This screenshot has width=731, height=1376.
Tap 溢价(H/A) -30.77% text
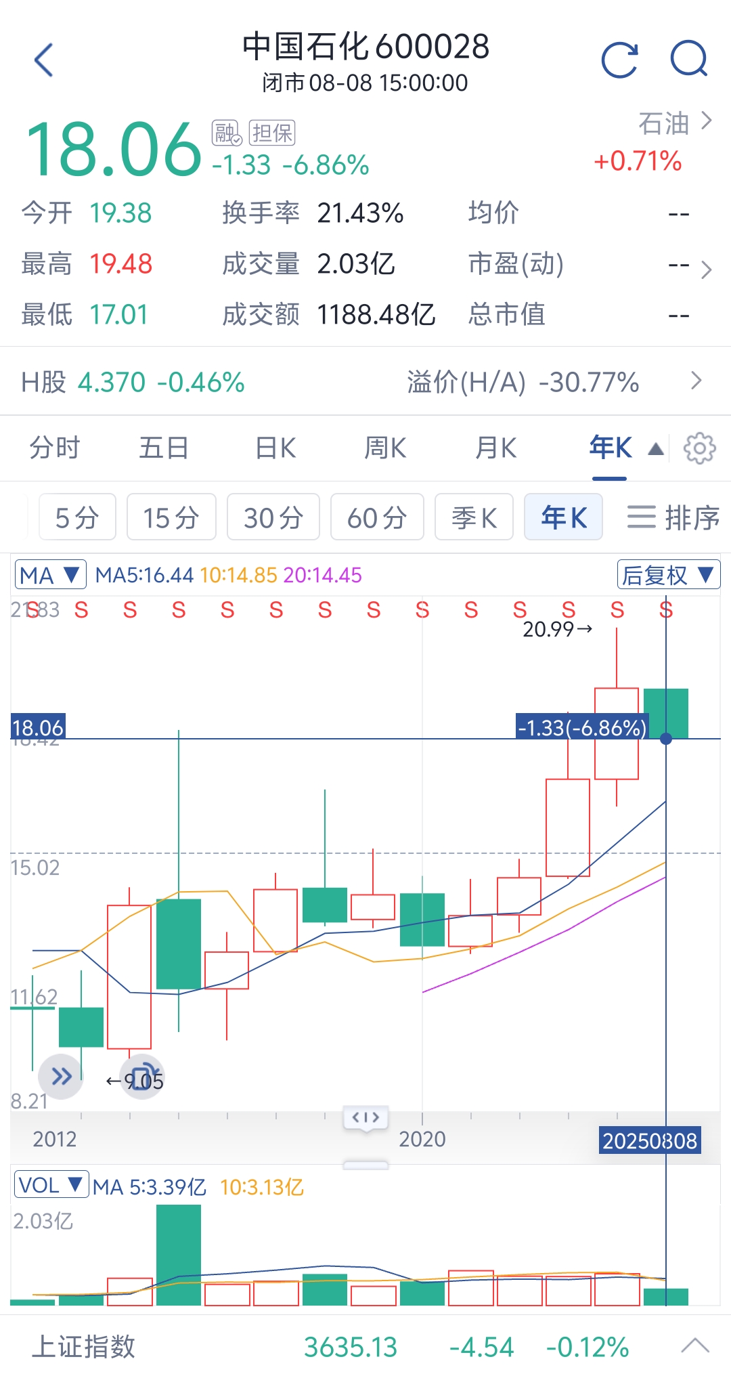tap(523, 383)
